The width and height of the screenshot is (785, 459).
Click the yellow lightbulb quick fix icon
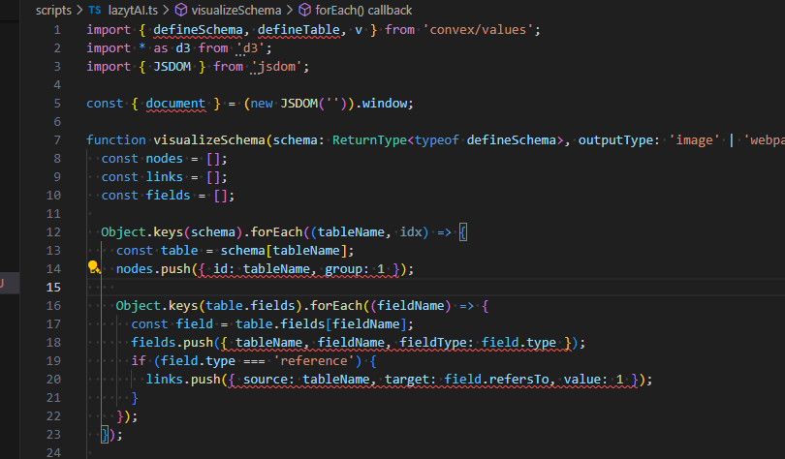[94, 268]
